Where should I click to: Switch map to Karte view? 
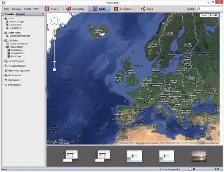click(x=204, y=15)
